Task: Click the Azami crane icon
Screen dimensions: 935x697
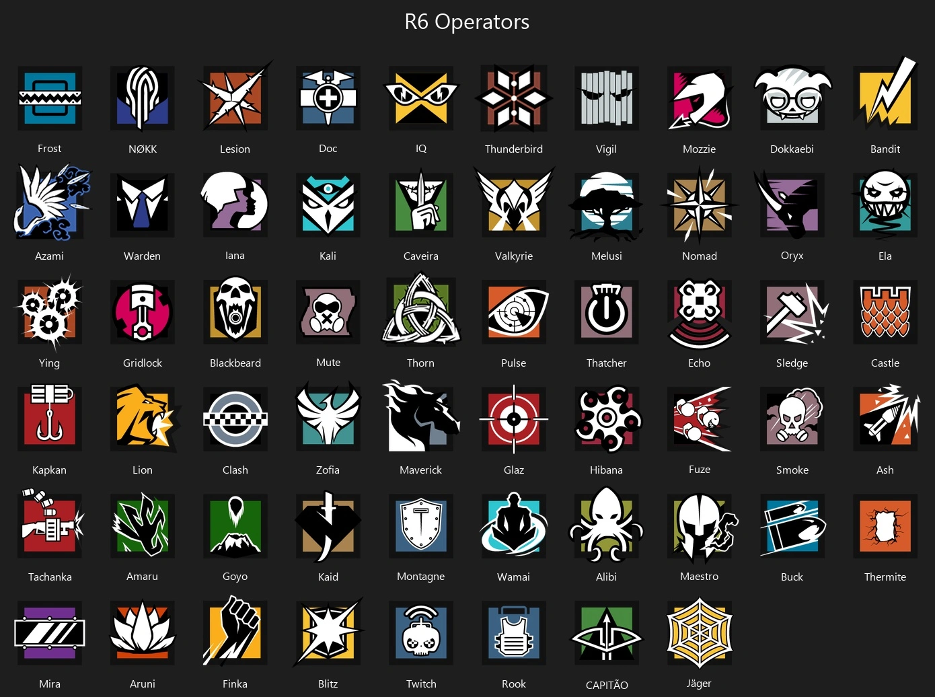Action: coord(51,203)
